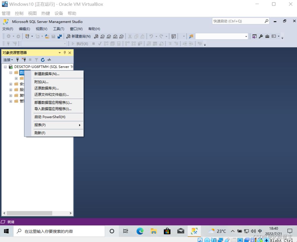Close the Object Explorer panel
The image size is (297, 242).
[x=70, y=53]
